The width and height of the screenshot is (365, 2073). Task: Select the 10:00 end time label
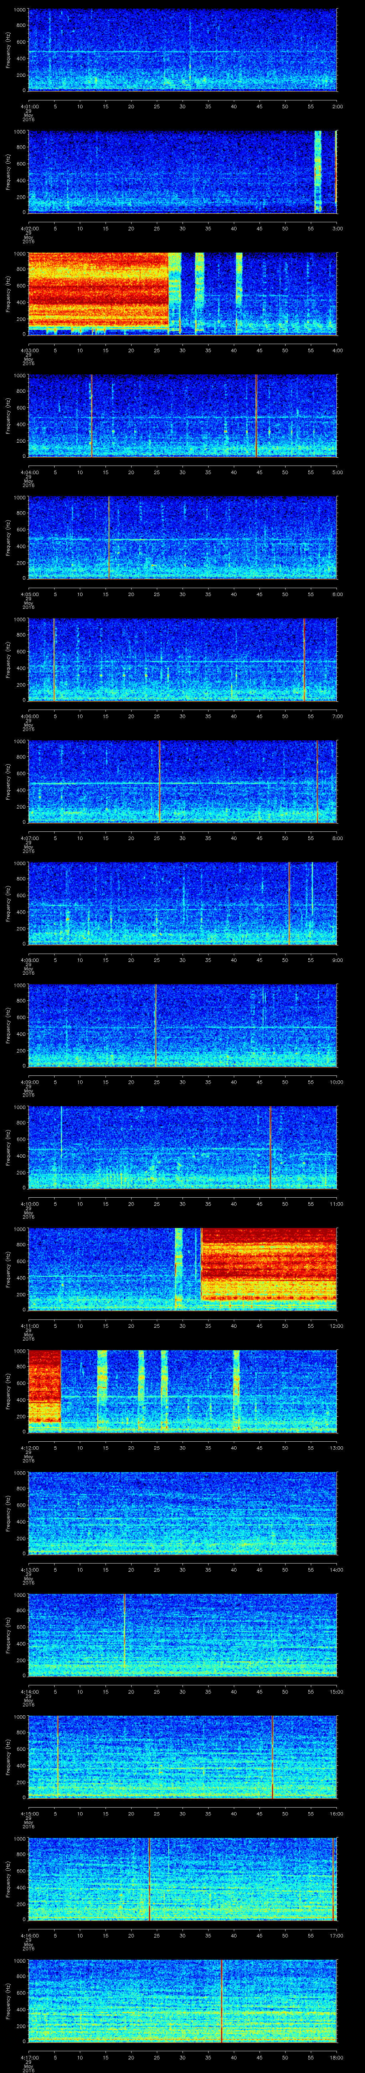[x=337, y=1082]
